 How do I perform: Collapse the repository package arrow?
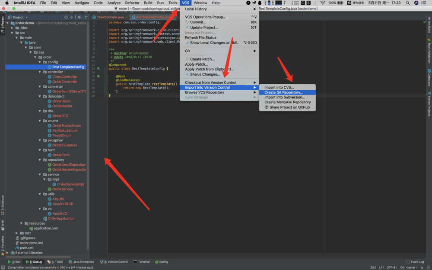tap(40, 160)
